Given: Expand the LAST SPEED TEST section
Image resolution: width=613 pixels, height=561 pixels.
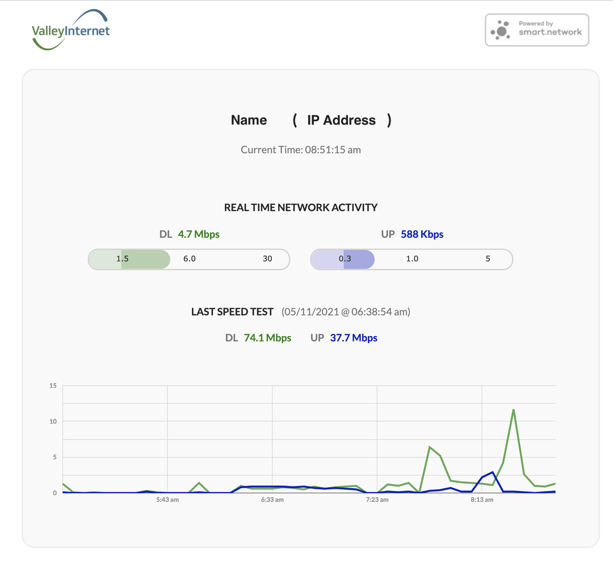Looking at the screenshot, I should point(232,312).
